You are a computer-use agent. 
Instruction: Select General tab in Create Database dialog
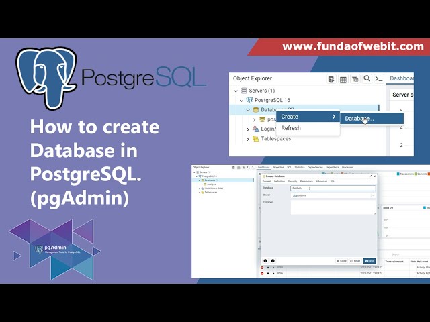coord(267,182)
